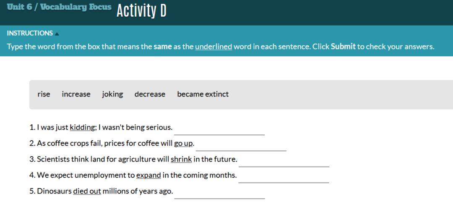Viewport: 453px width, 209px height.
Task: Click the underlined word 'shrink'
Action: [x=181, y=159]
